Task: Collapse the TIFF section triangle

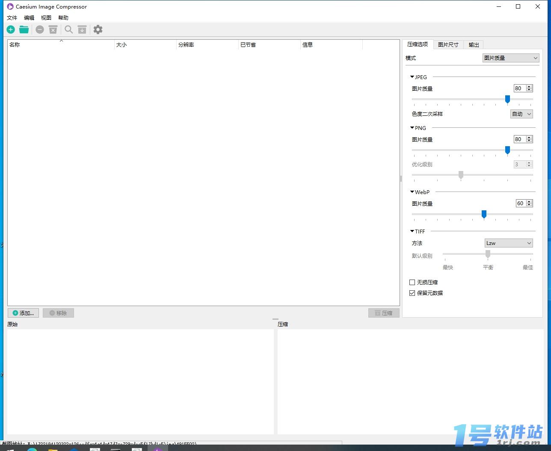Action: pyautogui.click(x=412, y=231)
